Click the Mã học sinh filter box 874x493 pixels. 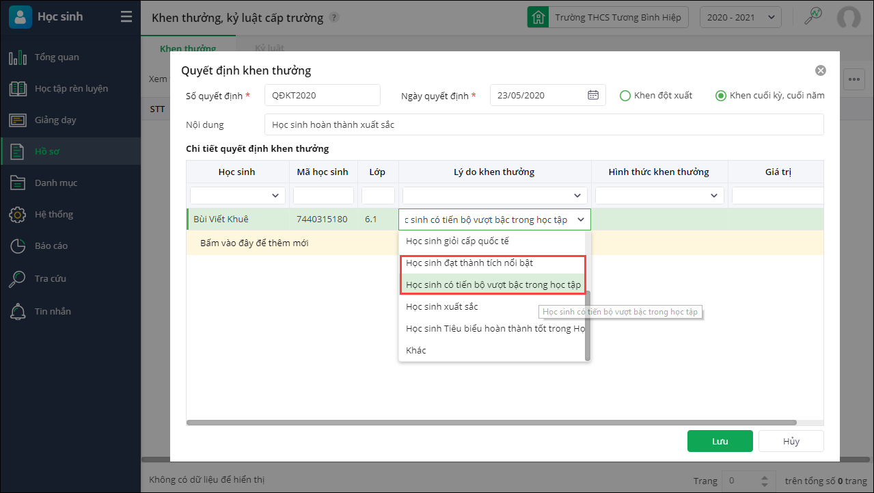(x=323, y=196)
